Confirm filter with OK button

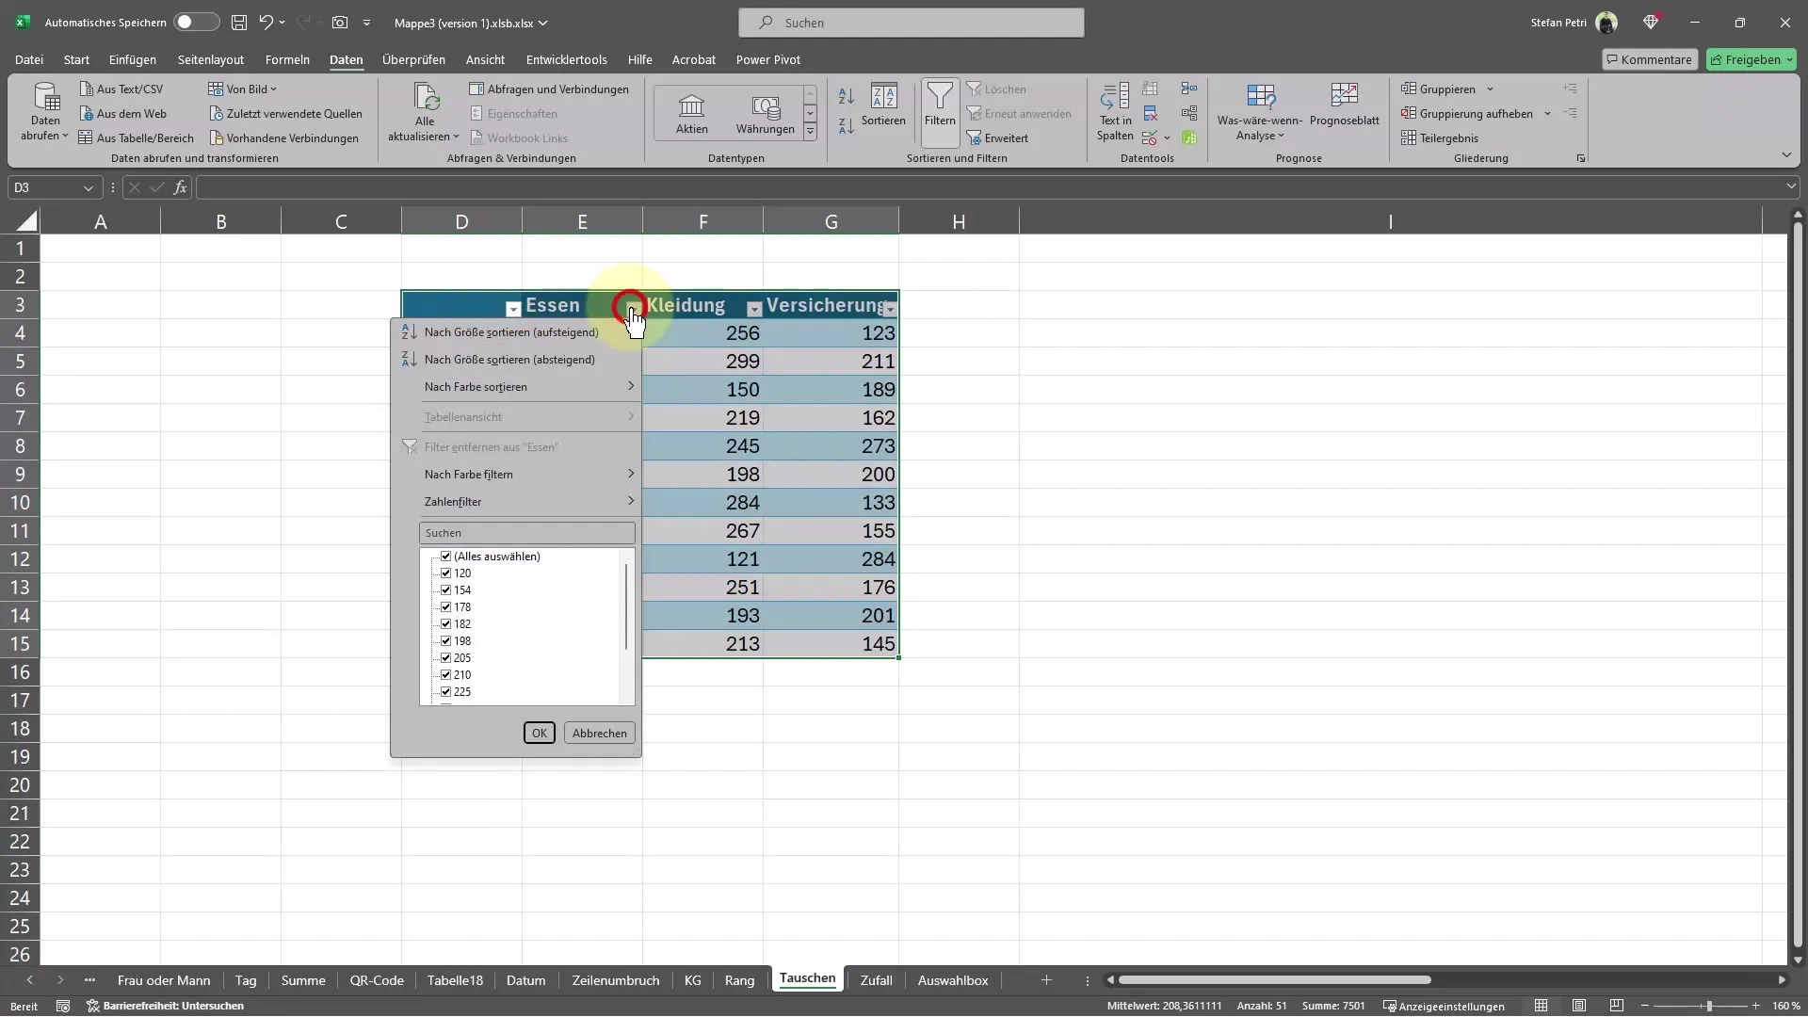(x=540, y=734)
